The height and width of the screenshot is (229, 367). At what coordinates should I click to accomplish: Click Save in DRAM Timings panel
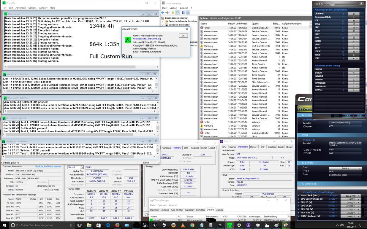point(348,115)
